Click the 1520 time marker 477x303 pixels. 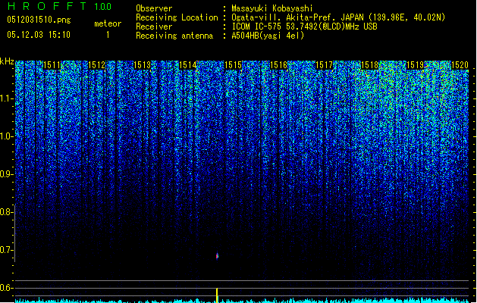pos(460,65)
